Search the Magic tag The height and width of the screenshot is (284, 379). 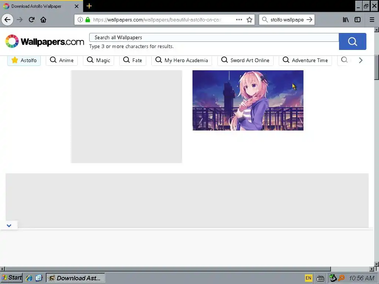(x=98, y=60)
